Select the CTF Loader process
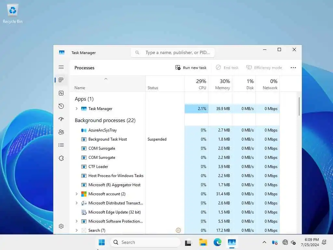Screen dimensions: 333x250 tap(175, 167)
